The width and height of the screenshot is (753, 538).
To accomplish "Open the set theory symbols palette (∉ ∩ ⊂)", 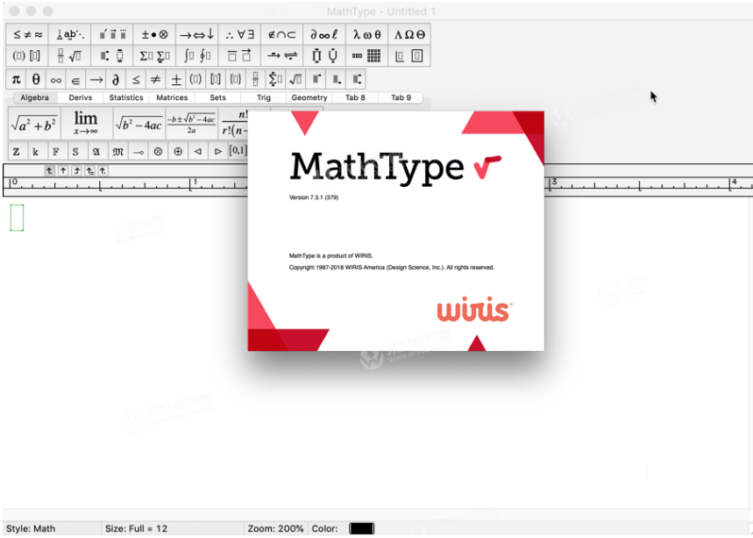I will point(281,34).
